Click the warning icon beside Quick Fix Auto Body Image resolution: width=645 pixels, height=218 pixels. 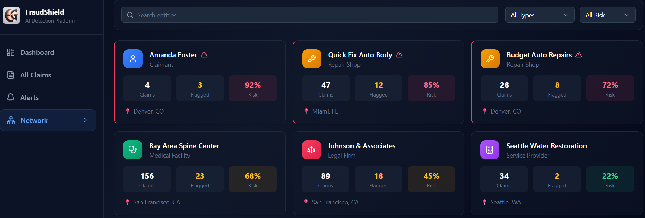click(x=399, y=55)
